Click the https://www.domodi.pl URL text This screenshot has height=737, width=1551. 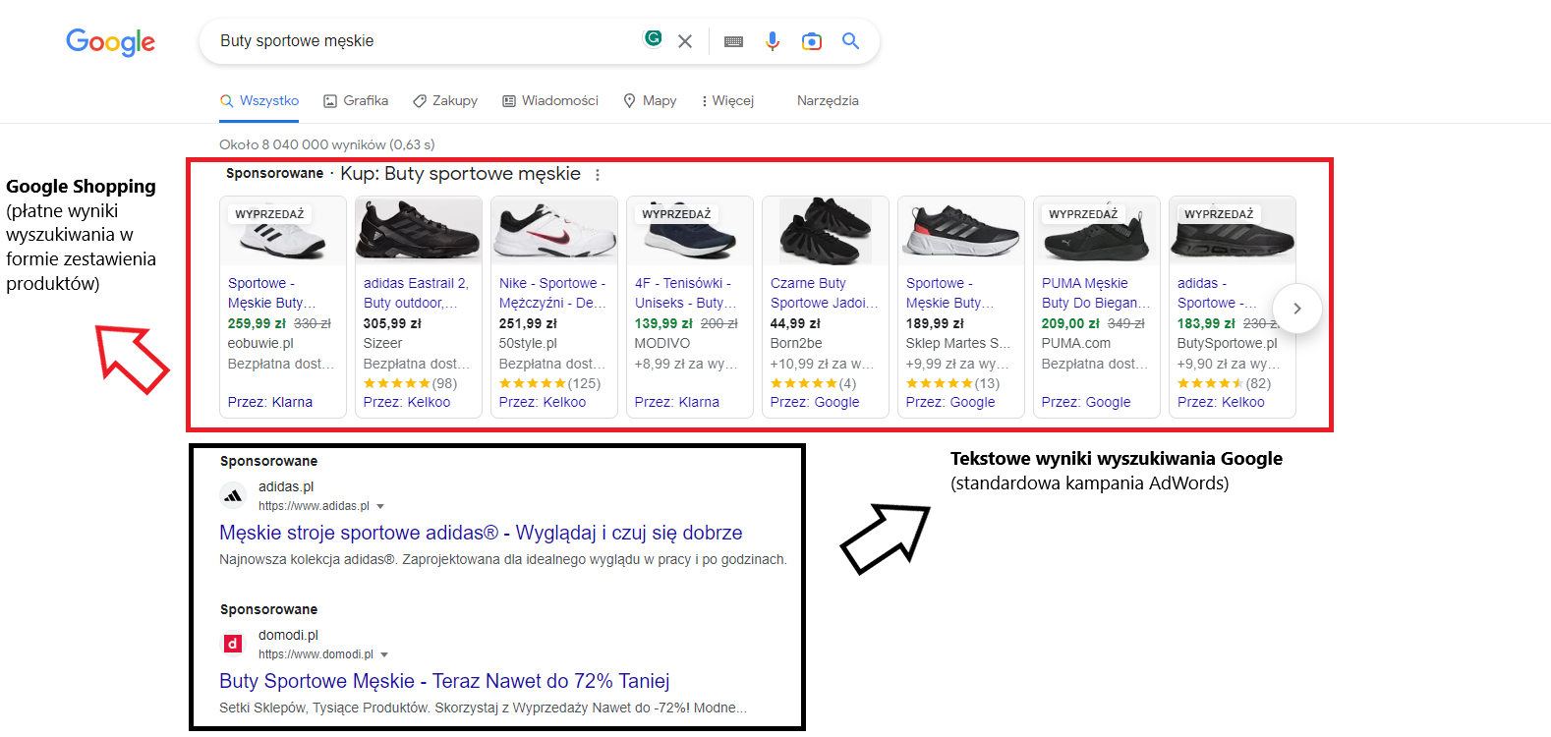pyautogui.click(x=316, y=655)
